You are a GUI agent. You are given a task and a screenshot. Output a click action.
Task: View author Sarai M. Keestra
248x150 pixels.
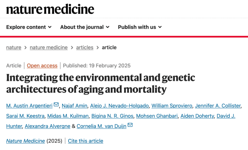(25, 116)
